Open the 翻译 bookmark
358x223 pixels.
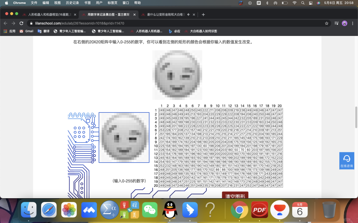[44, 31]
